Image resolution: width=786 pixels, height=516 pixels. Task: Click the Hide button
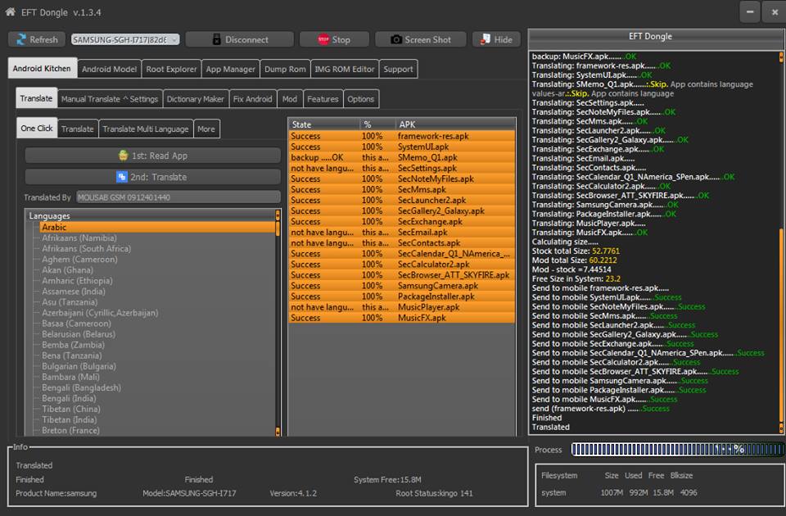pos(496,39)
